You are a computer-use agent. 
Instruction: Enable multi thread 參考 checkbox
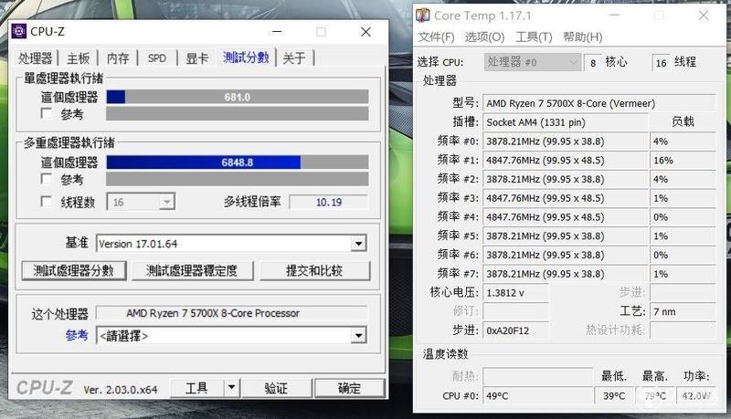(x=47, y=179)
